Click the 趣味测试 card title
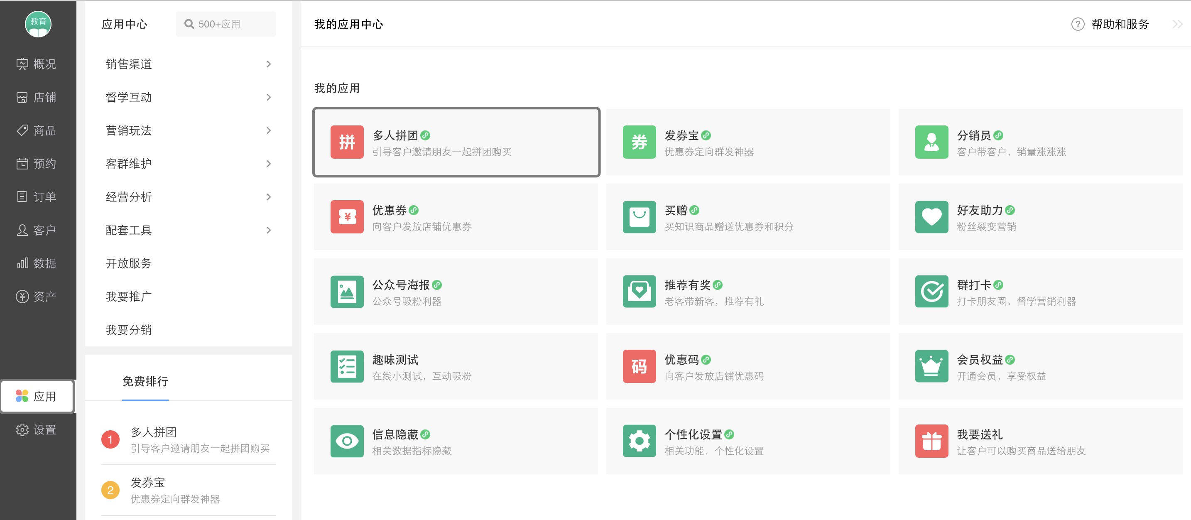This screenshot has width=1191, height=520. (x=395, y=360)
